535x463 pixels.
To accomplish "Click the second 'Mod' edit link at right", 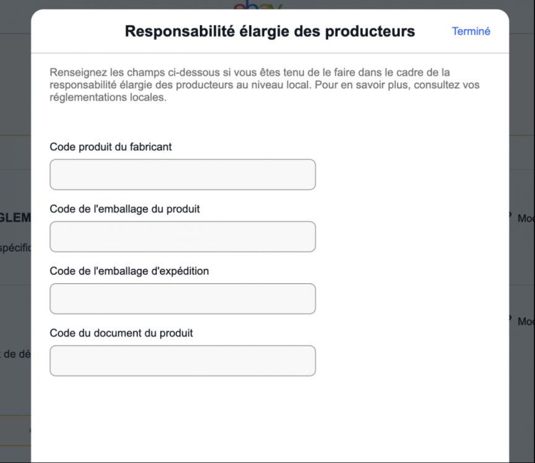I will (525, 321).
